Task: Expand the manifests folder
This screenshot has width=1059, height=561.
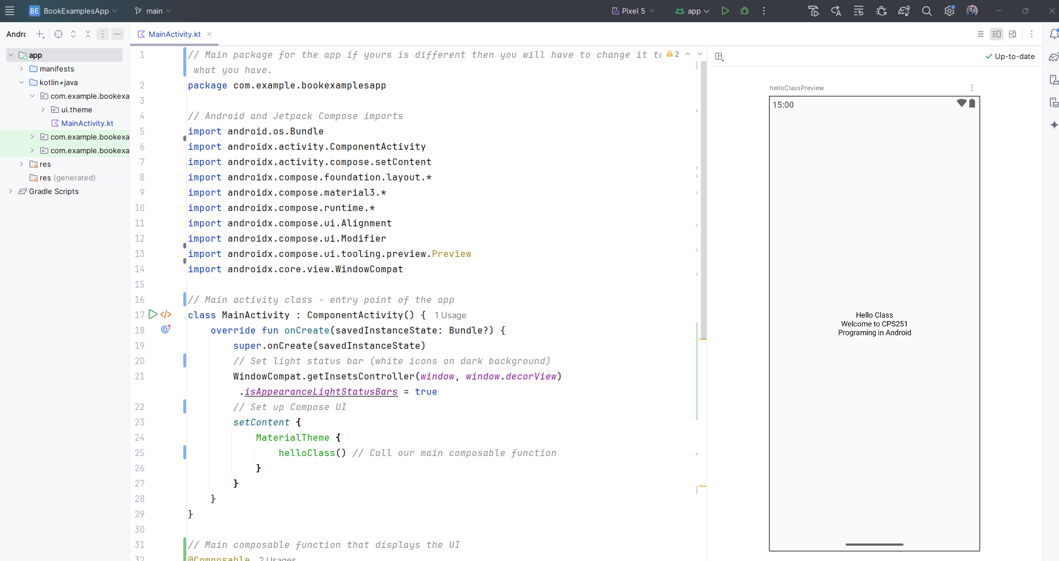Action: click(22, 69)
